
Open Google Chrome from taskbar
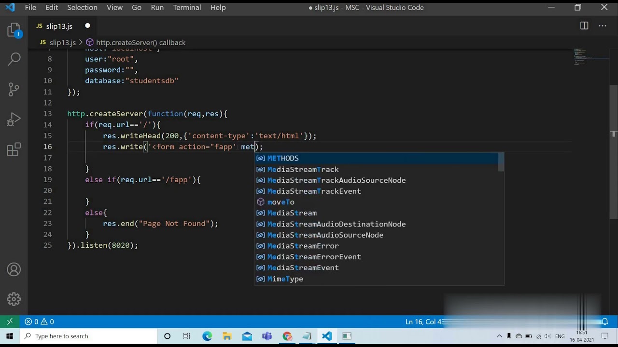click(x=287, y=336)
